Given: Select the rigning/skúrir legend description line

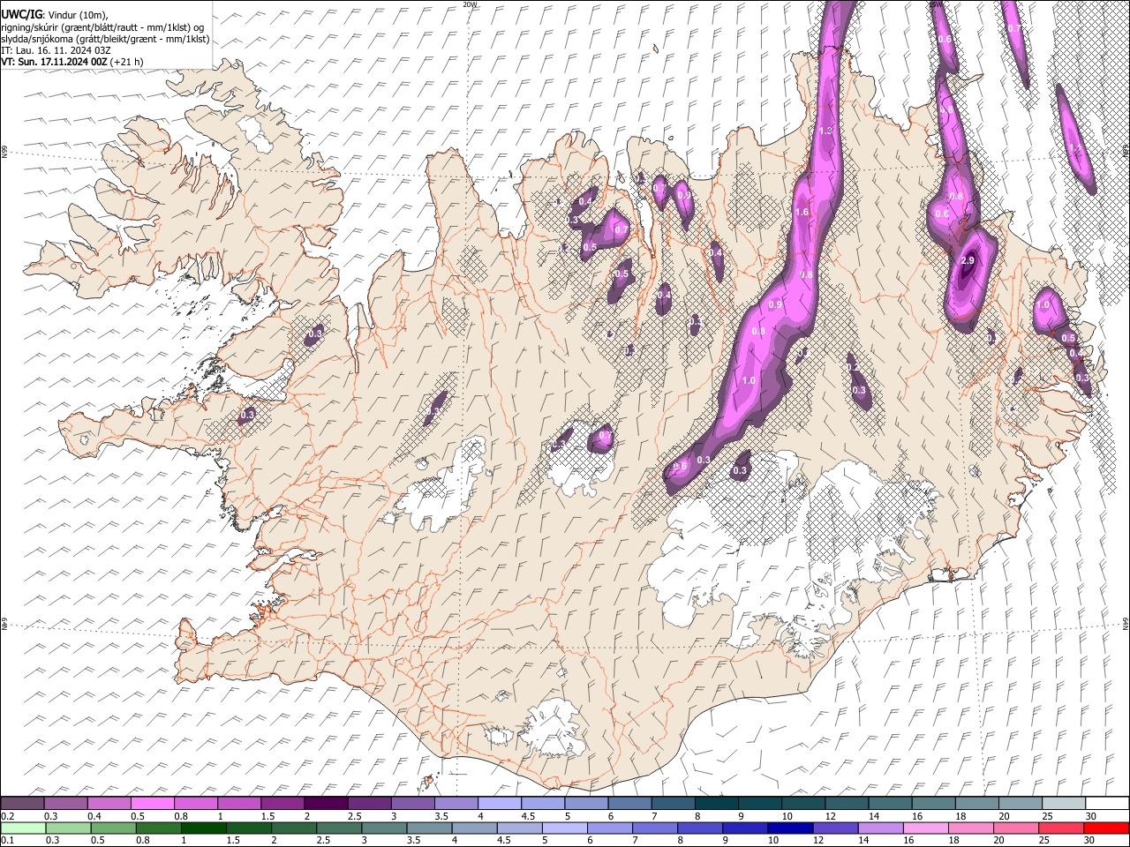Looking at the screenshot, I should 102,27.
